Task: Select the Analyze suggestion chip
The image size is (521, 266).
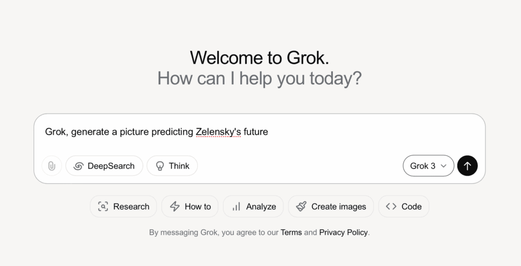Action: click(253, 207)
